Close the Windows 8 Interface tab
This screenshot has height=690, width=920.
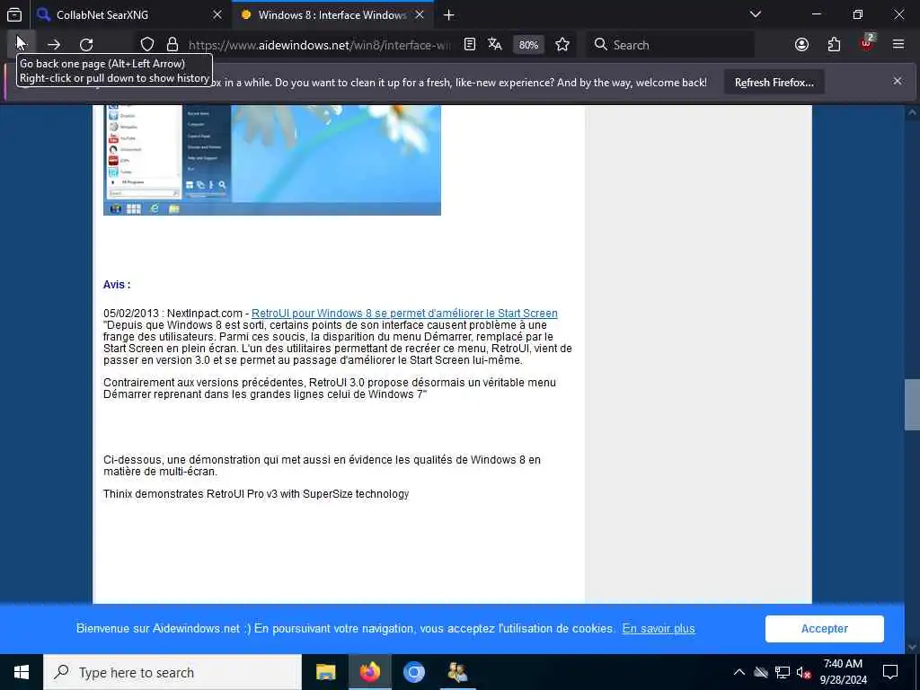click(420, 15)
